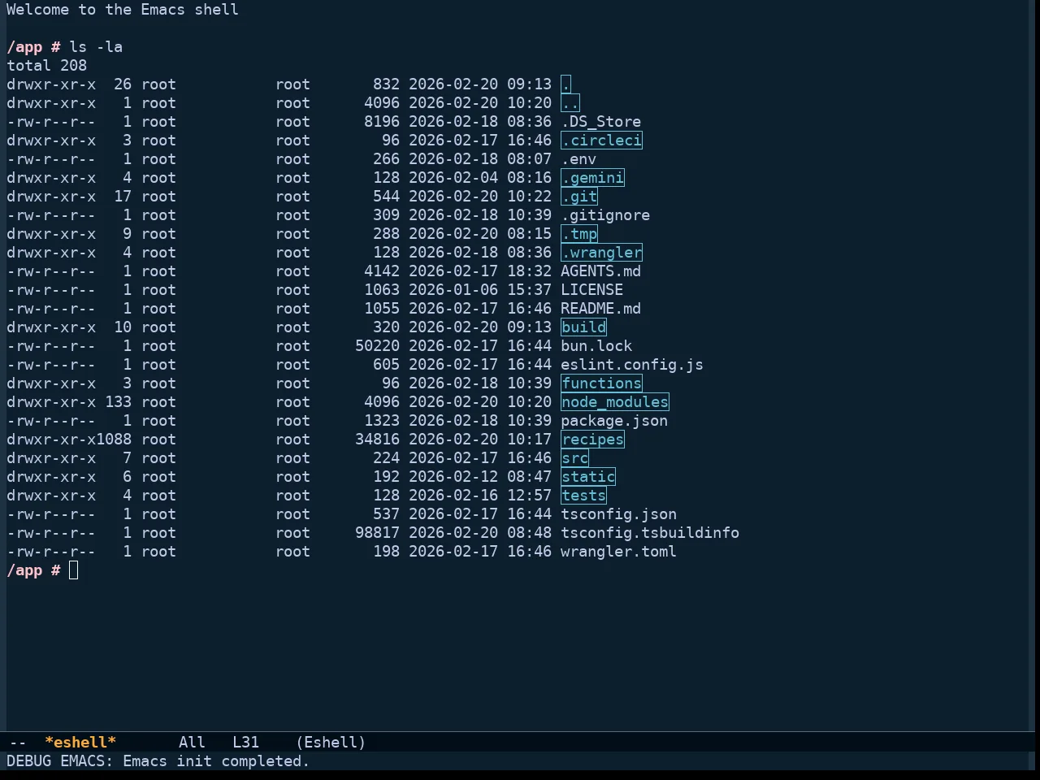Open the .circleci directory link
Image resolution: width=1040 pixels, height=780 pixels.
click(x=601, y=141)
